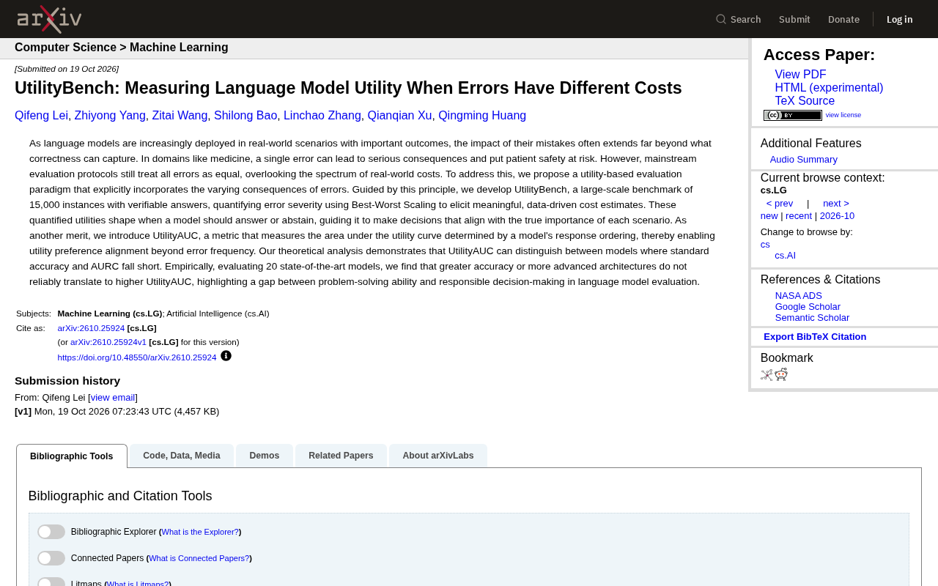Switch to the About arXivLabs tab
Image resolution: width=938 pixels, height=586 pixels.
(438, 456)
